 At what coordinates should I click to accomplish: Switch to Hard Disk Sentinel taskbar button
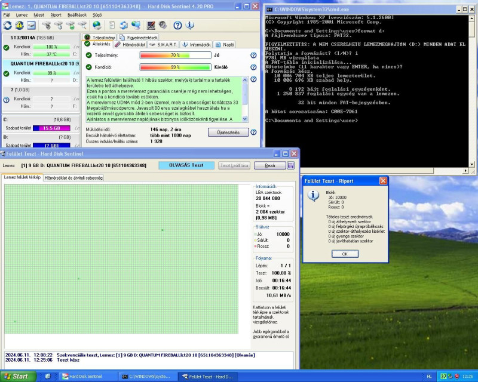pyautogui.click(x=88, y=377)
